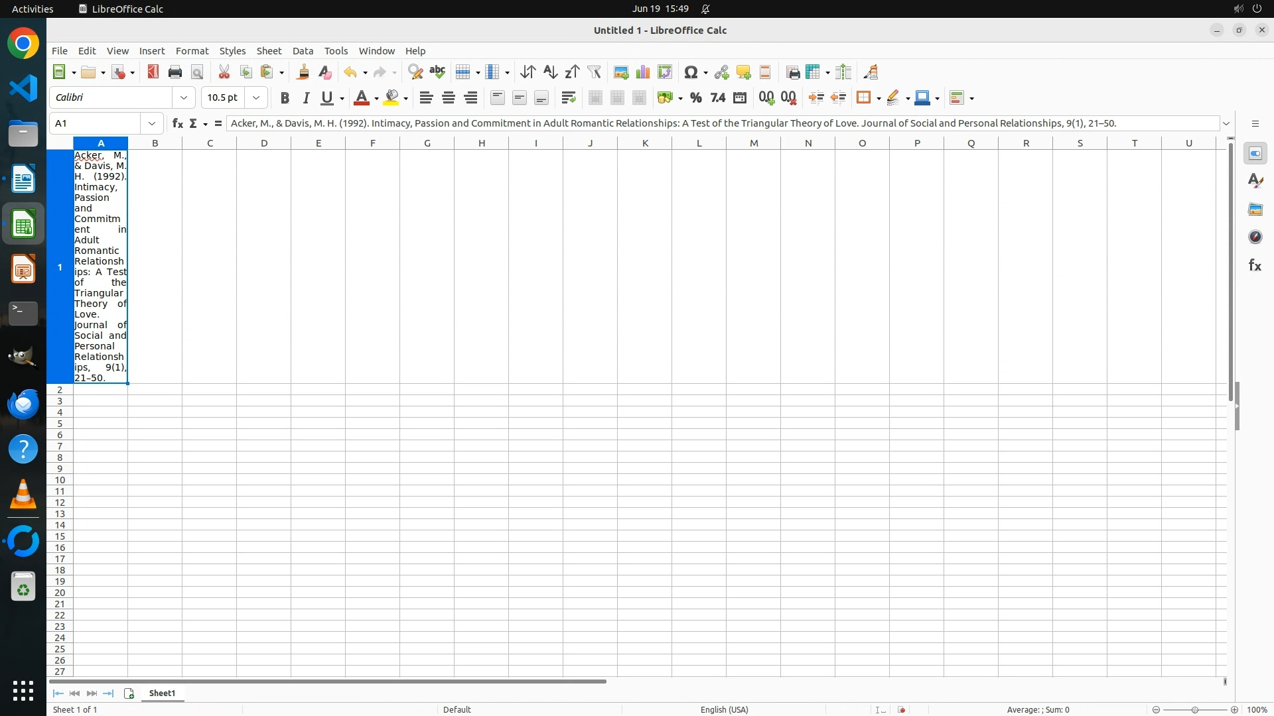The height and width of the screenshot is (716, 1274).
Task: Open the Format menu
Action: [192, 51]
